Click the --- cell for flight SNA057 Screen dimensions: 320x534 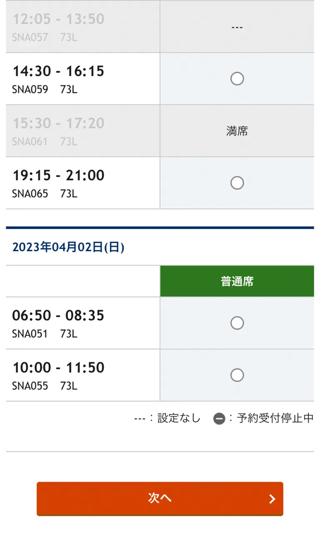tap(237, 28)
